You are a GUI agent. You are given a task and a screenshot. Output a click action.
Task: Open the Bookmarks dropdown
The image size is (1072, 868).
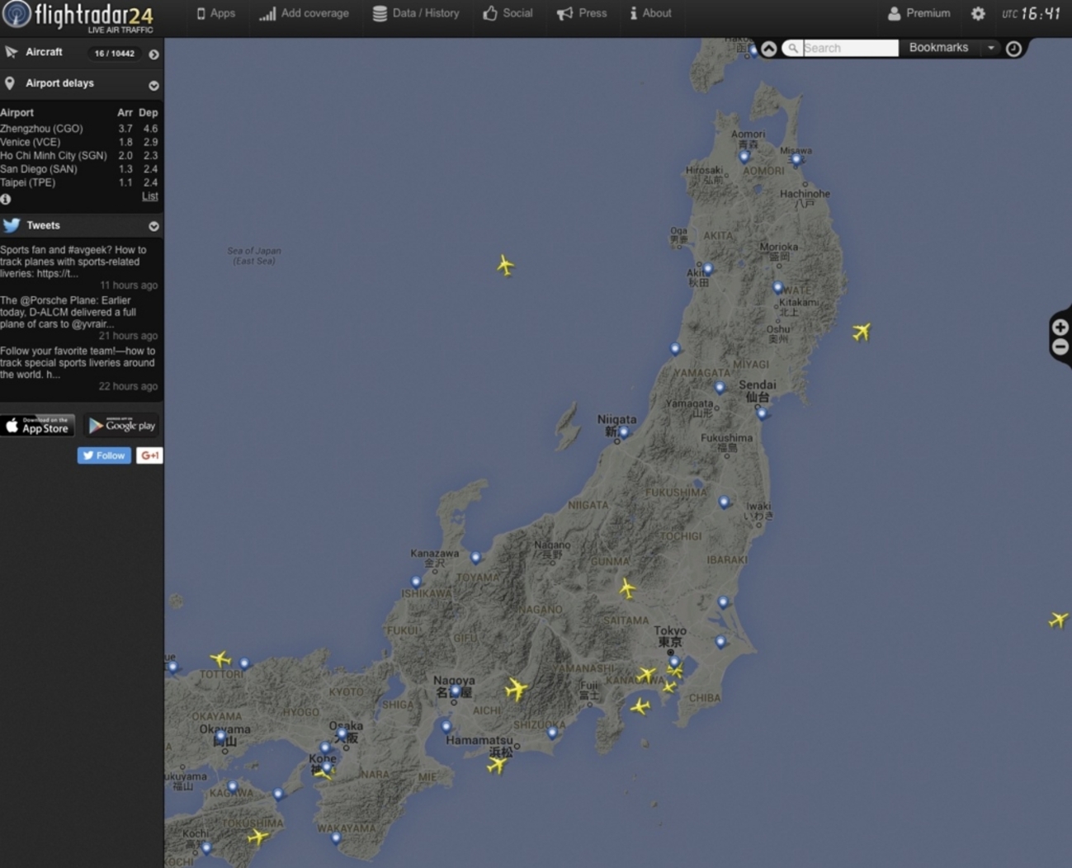pos(952,48)
